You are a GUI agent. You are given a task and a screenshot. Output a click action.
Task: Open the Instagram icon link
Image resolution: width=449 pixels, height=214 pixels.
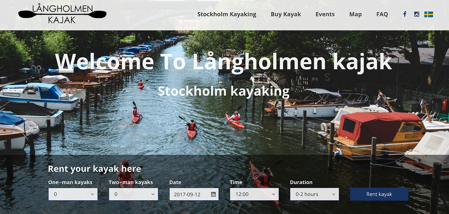pos(417,14)
